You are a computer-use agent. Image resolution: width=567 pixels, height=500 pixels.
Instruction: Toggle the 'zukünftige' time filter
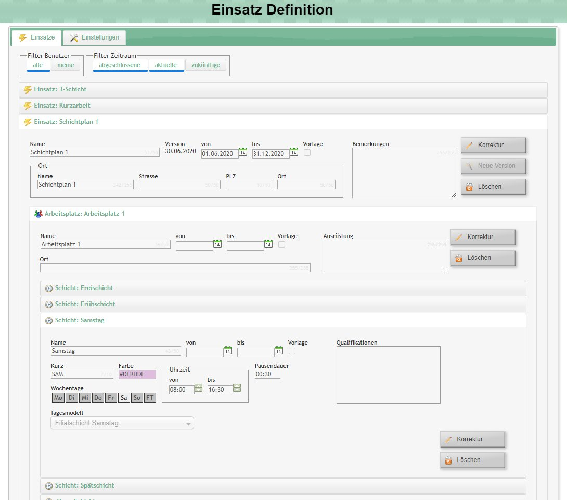pos(206,65)
